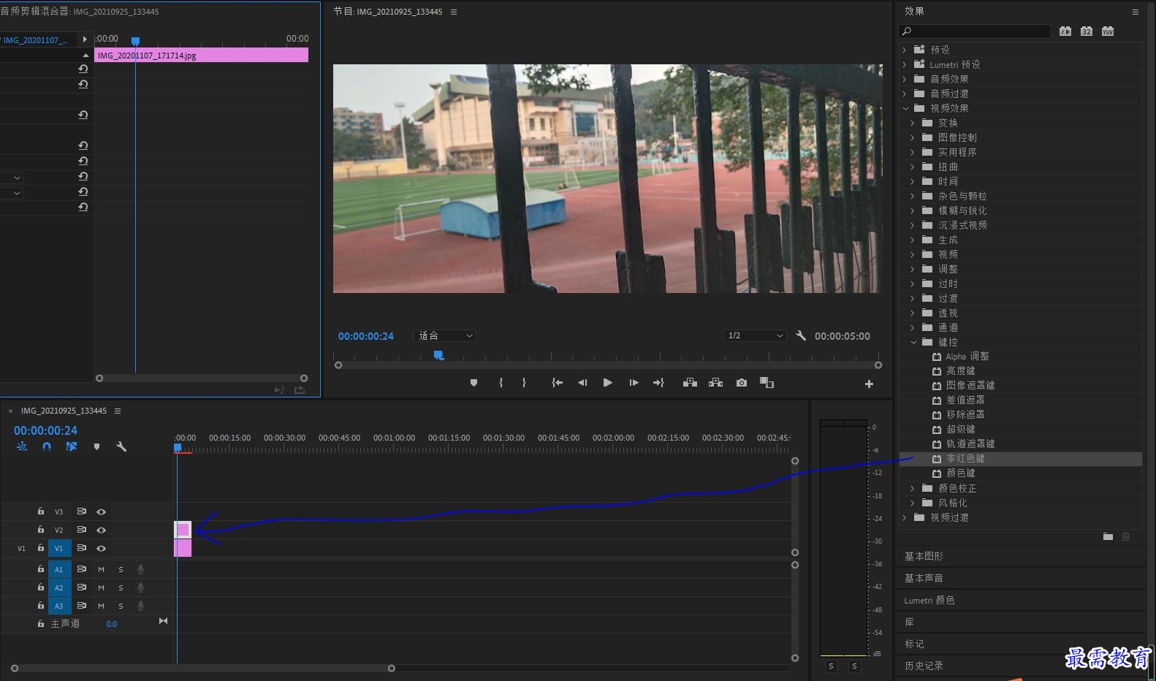Image resolution: width=1156 pixels, height=681 pixels.
Task: Solo audio track A2
Action: tap(121, 587)
